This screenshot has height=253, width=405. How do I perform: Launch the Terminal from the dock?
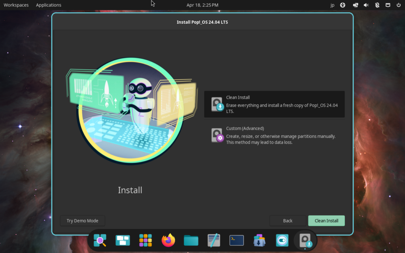pos(237,240)
